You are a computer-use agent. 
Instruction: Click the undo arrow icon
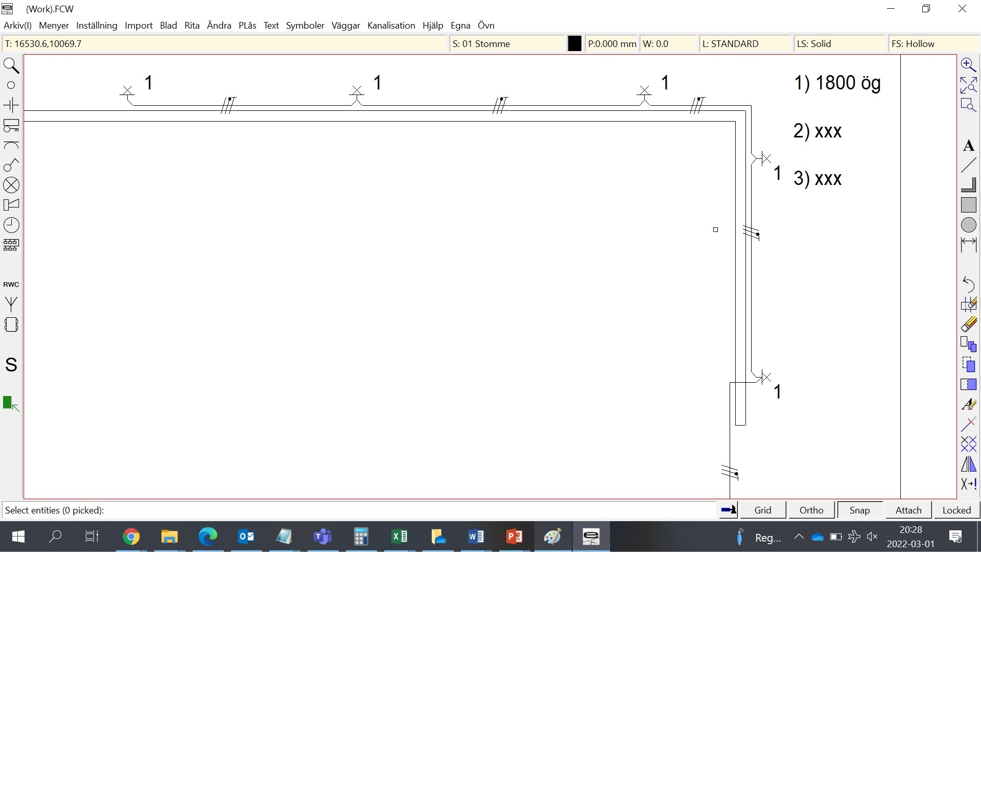(x=968, y=284)
